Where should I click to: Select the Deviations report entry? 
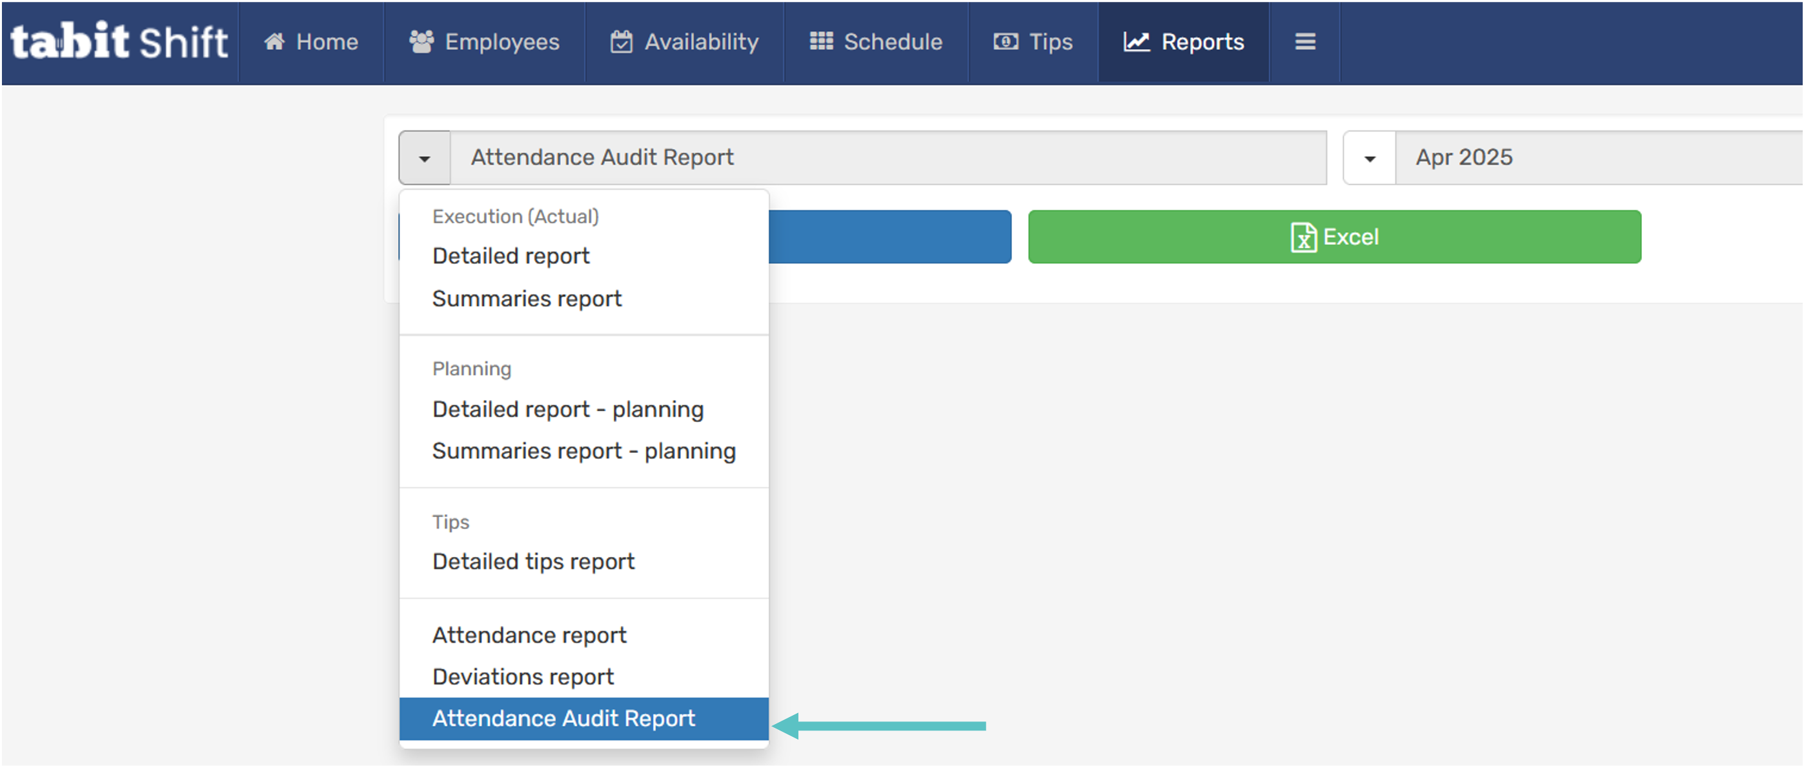[522, 677]
